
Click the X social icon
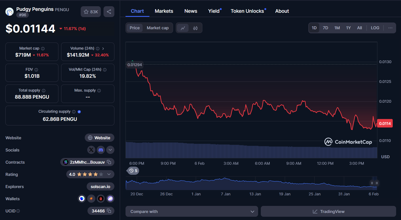(x=91, y=150)
